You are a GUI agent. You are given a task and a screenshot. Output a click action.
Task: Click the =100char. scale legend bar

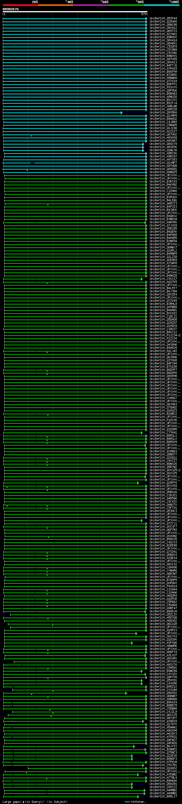click(x=127, y=802)
